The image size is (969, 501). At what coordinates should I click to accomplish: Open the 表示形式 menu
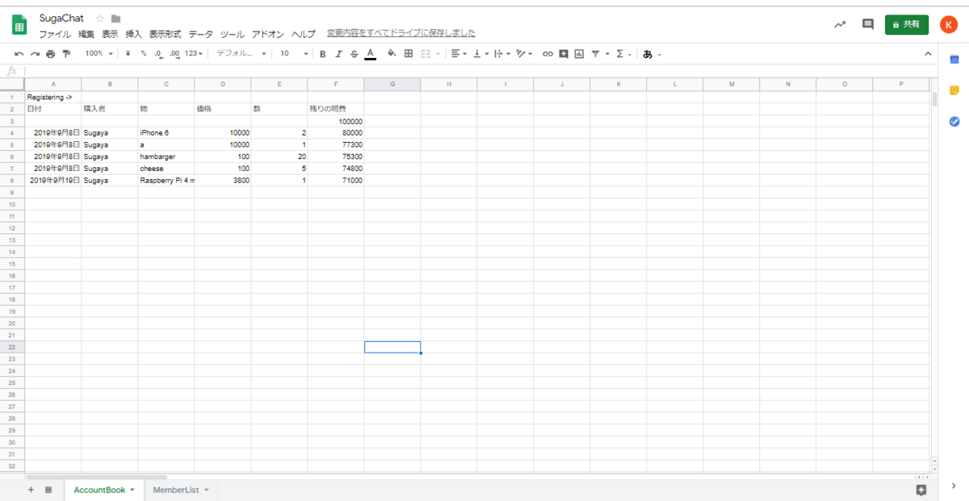tap(165, 34)
